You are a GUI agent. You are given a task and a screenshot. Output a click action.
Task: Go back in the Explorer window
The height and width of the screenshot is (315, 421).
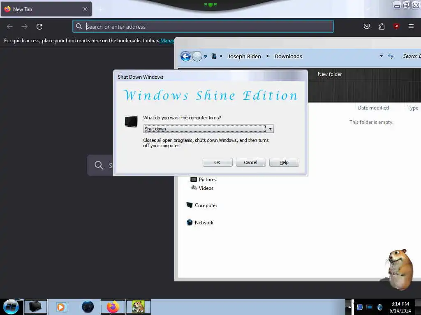pos(185,56)
